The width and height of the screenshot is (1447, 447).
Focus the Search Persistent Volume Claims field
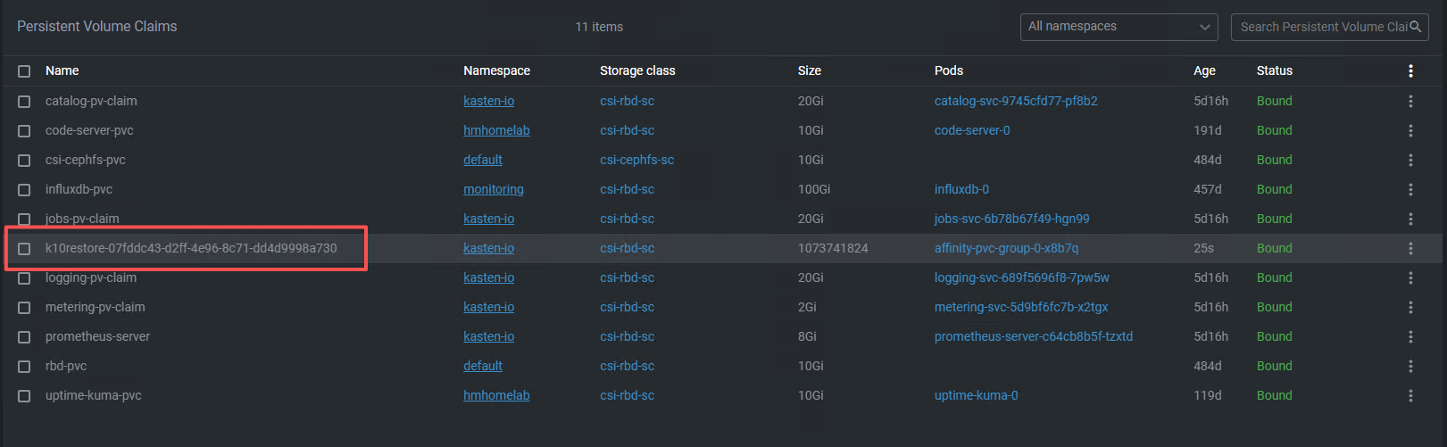[1321, 27]
